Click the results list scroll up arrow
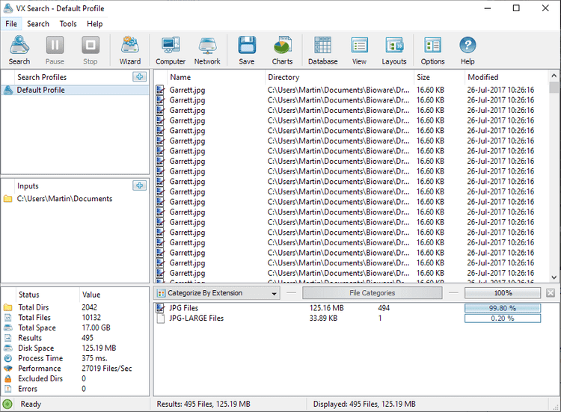The width and height of the screenshot is (561, 412). click(554, 76)
